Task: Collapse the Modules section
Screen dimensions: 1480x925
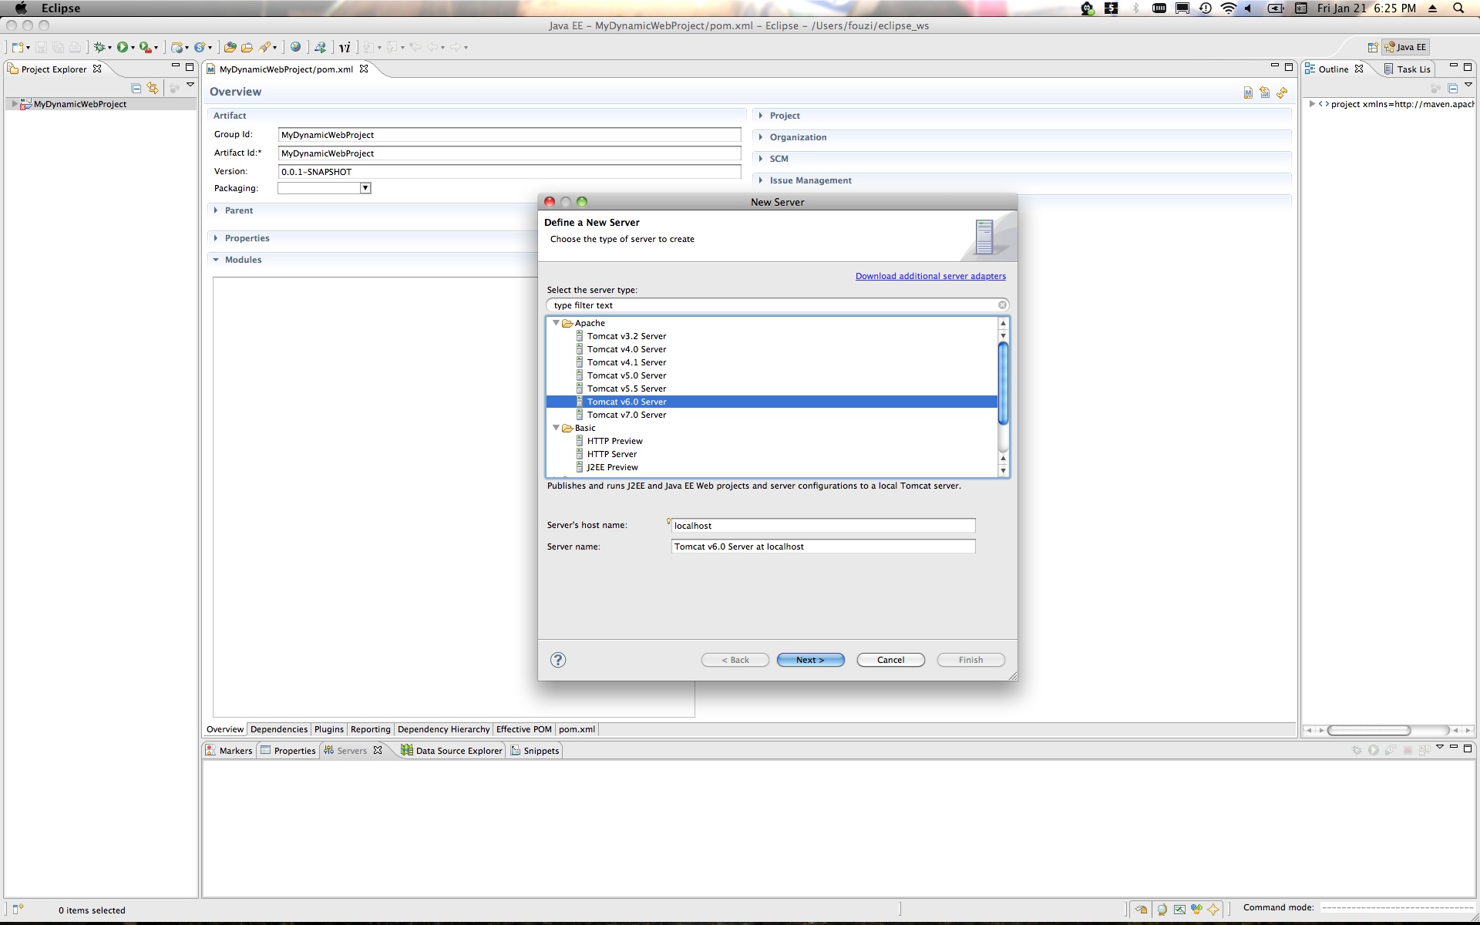Action: 216,260
